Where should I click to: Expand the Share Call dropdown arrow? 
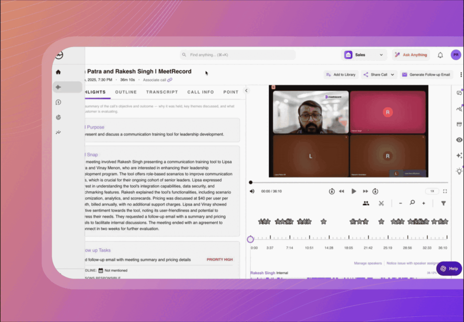[392, 75]
